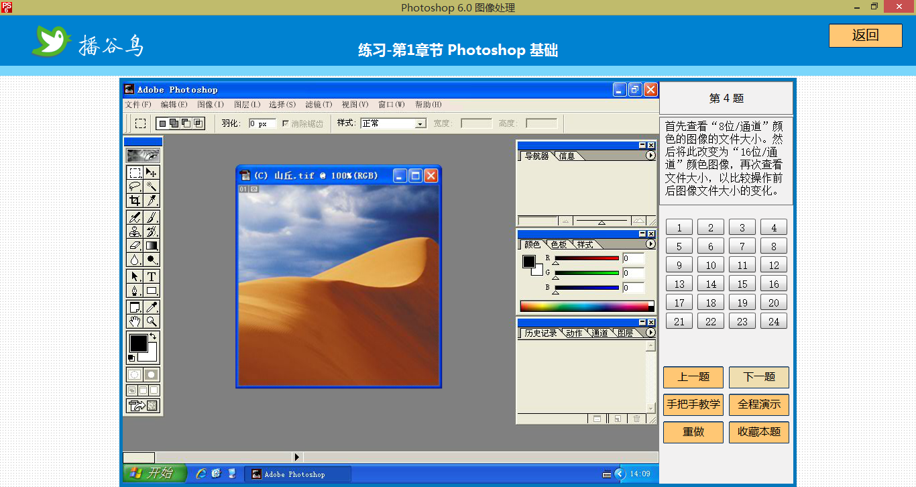The width and height of the screenshot is (916, 487).
Task: Open the 文件(F) menu
Action: click(x=138, y=105)
